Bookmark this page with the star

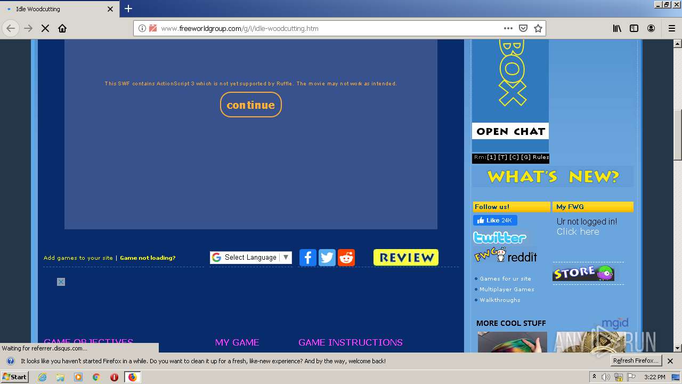(538, 28)
